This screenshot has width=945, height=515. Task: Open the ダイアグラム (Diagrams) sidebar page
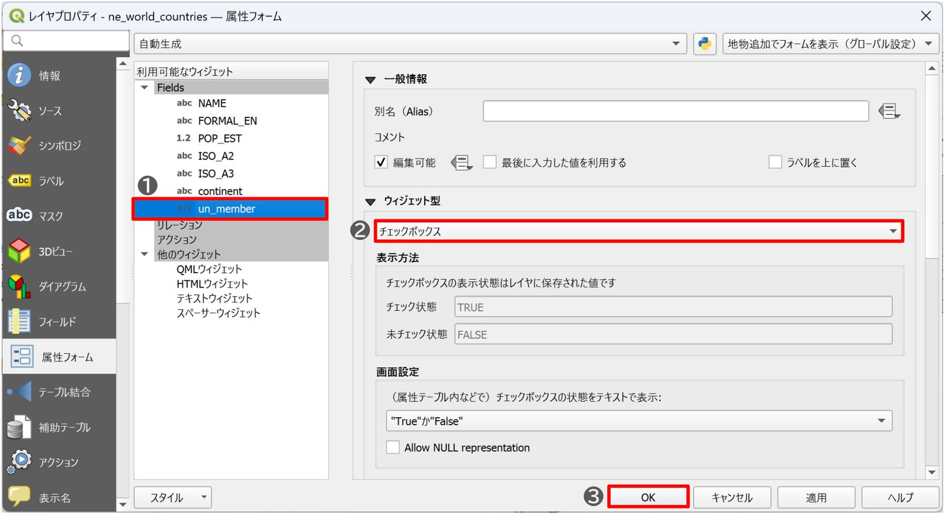coord(59,287)
